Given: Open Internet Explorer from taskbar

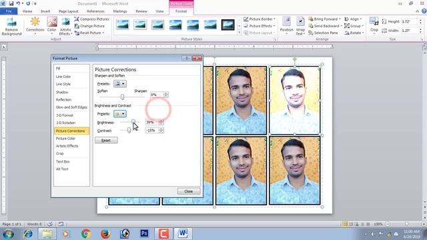Looking at the screenshot, I should pos(28,233).
